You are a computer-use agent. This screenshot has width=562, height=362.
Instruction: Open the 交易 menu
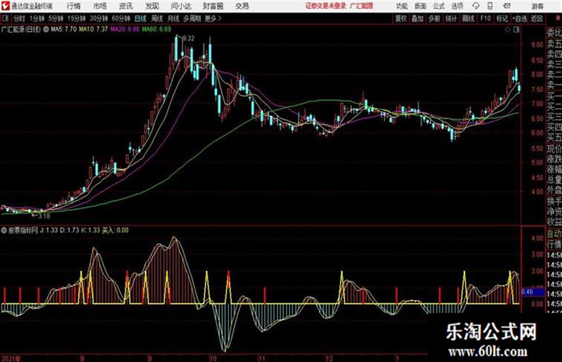click(242, 6)
